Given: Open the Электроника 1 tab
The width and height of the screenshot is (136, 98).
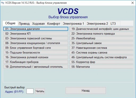Looking at the screenshot, I should click(73, 24).
